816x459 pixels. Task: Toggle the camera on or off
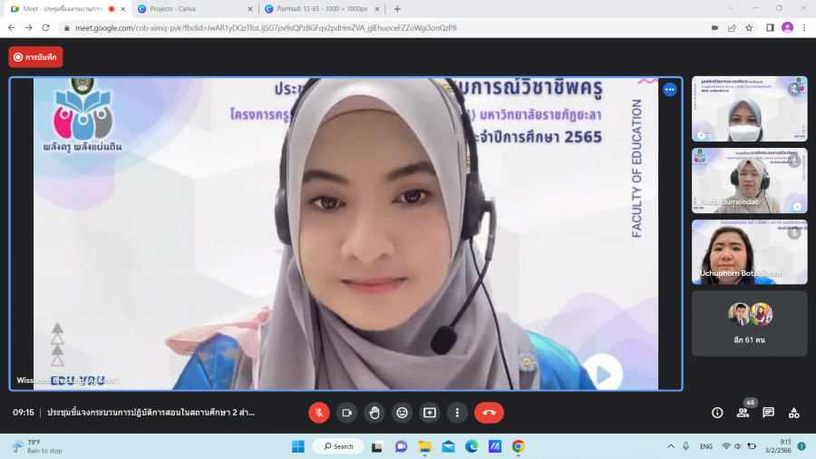pyautogui.click(x=346, y=413)
